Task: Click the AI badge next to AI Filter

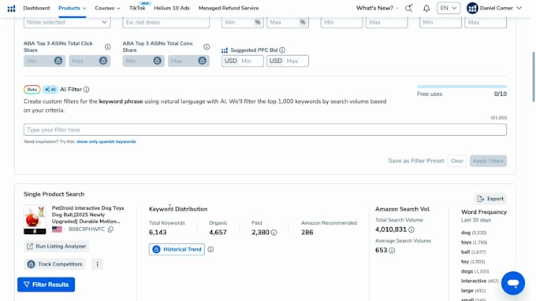Action: pos(50,90)
